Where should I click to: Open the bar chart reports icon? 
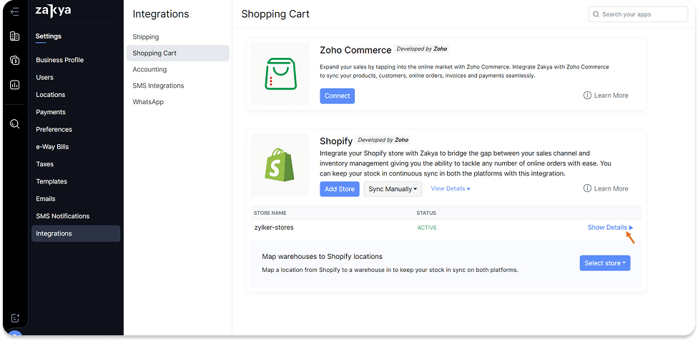tap(14, 85)
